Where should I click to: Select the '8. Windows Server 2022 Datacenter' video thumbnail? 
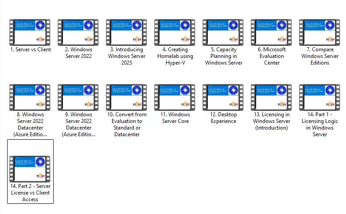click(30, 97)
